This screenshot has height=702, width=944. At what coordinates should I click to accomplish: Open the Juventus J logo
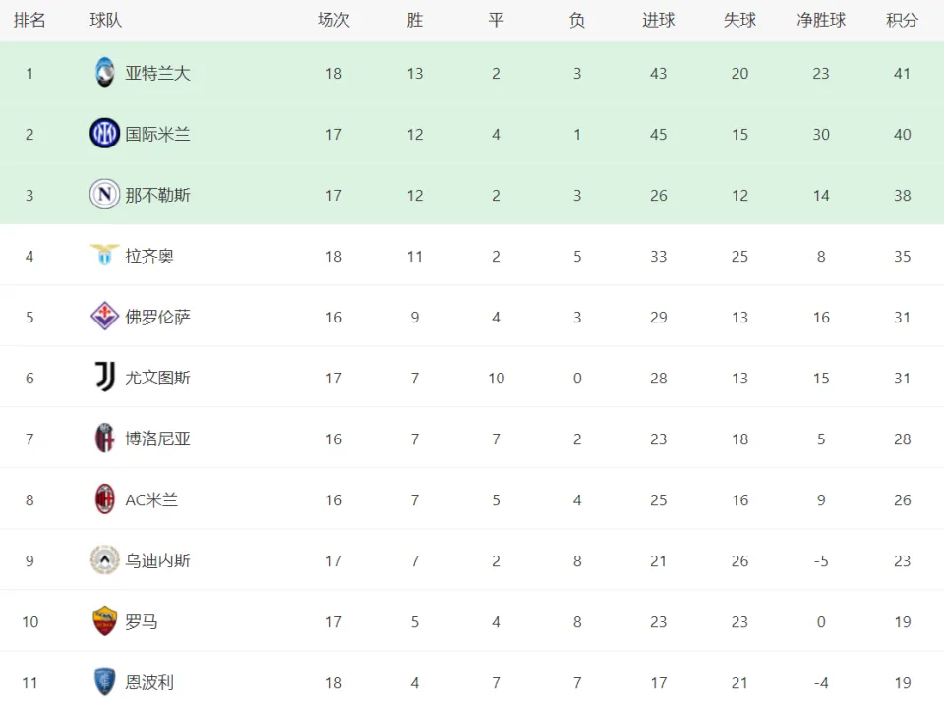tap(105, 377)
